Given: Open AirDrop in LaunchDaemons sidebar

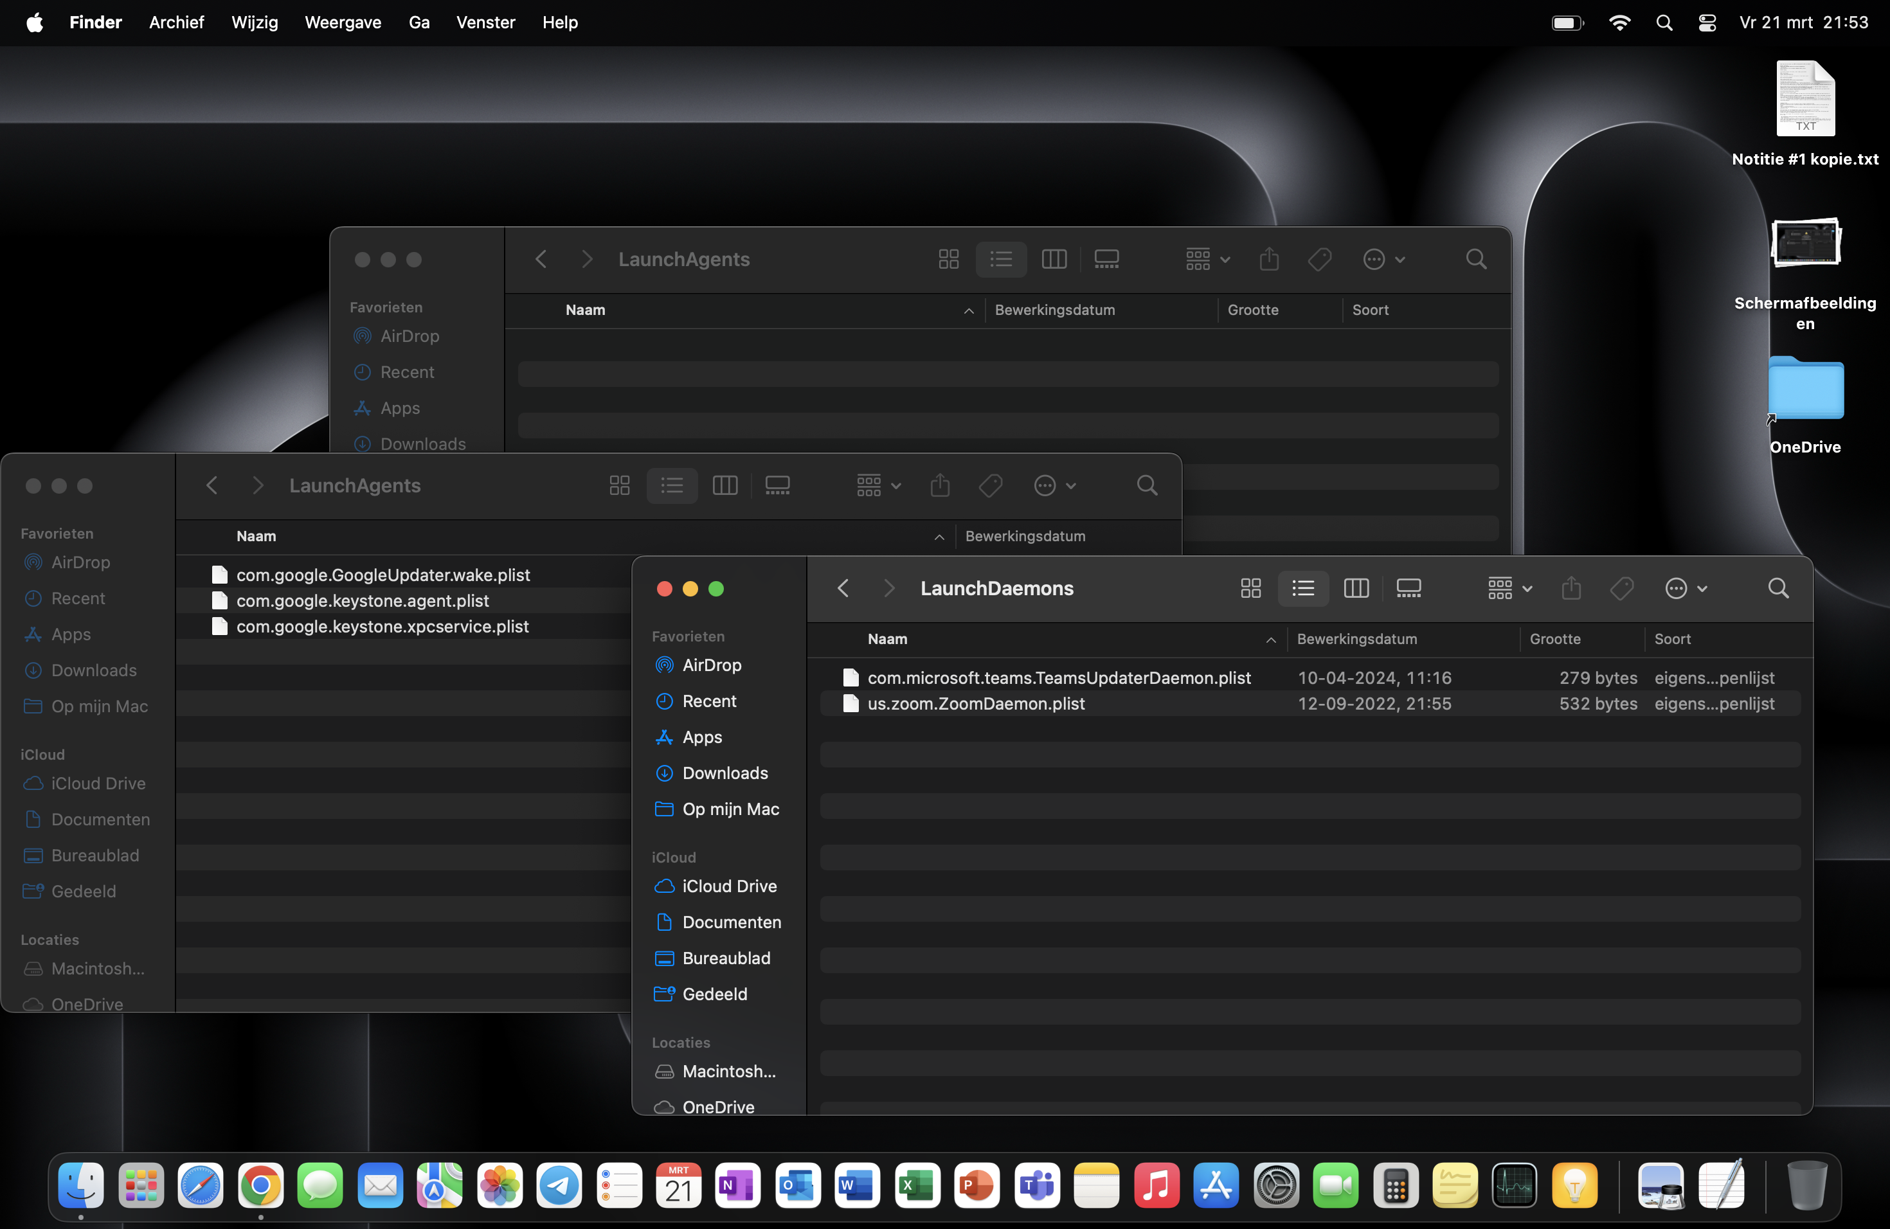Looking at the screenshot, I should pos(711,665).
